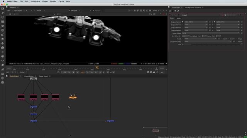Enable the invert checkbox on unpremult row

[x=237, y=42]
